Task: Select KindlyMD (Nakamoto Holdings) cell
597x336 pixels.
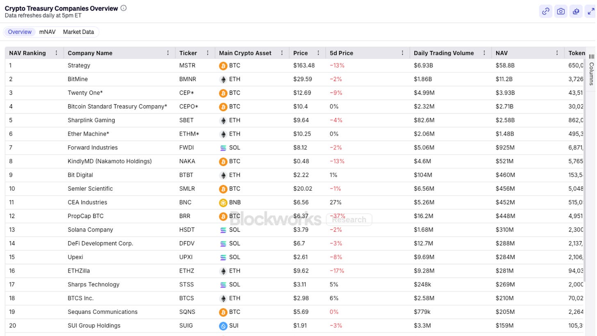Action: pyautogui.click(x=109, y=161)
